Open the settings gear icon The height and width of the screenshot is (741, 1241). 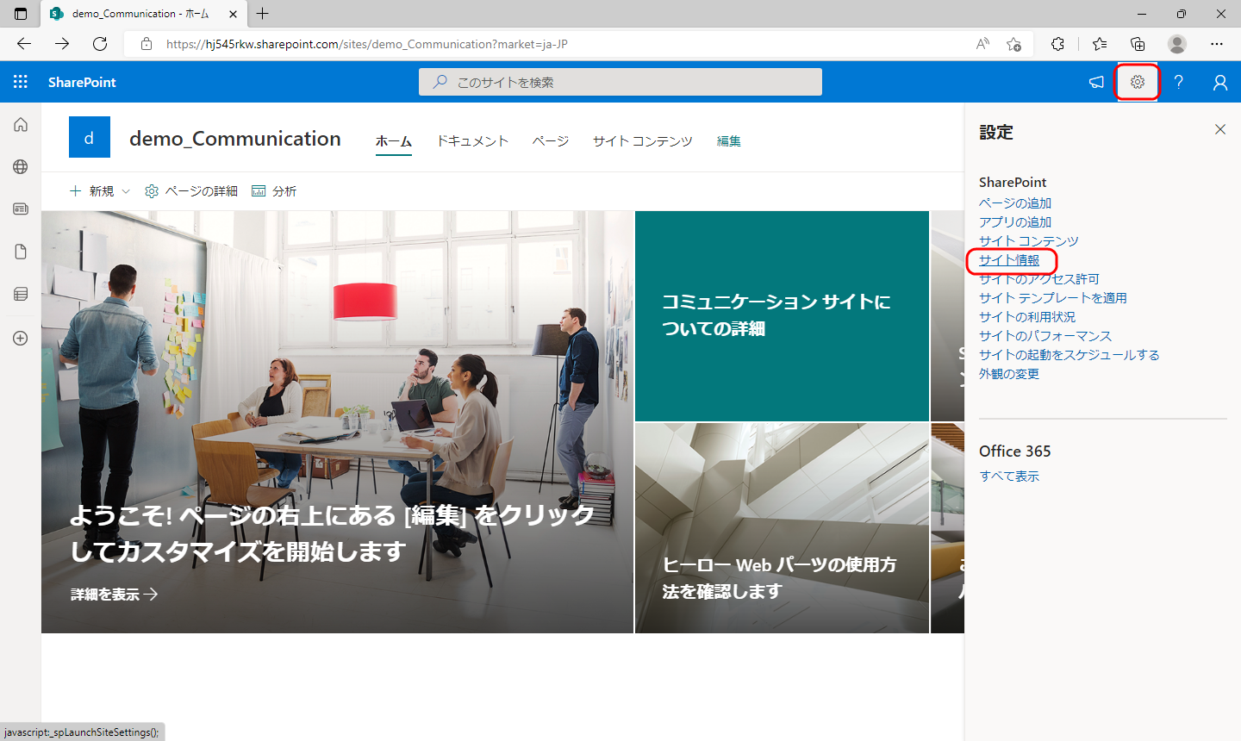tap(1138, 82)
